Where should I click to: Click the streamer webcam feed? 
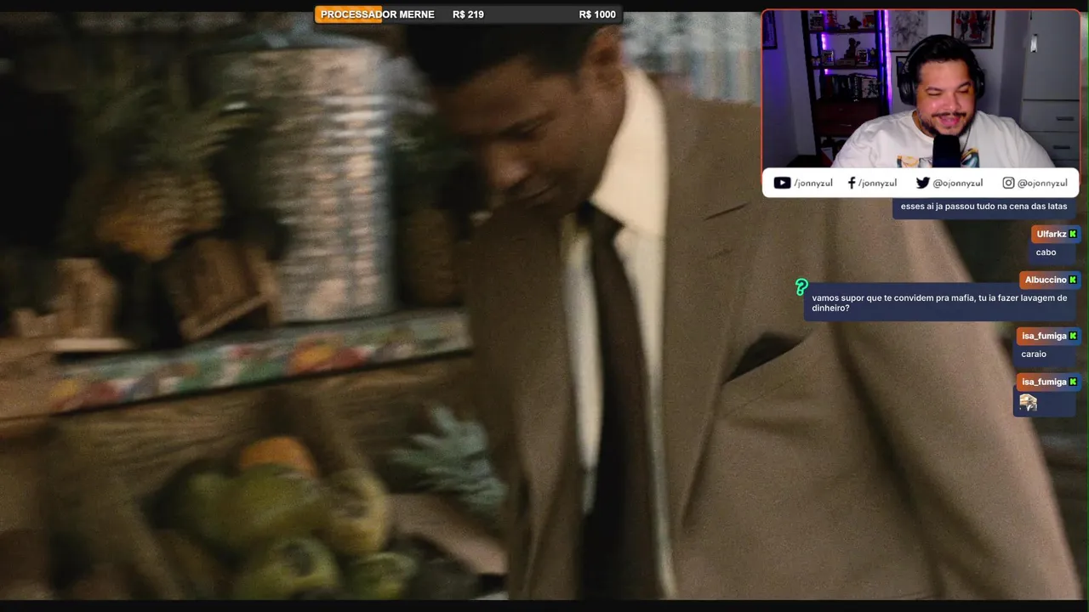point(921,89)
